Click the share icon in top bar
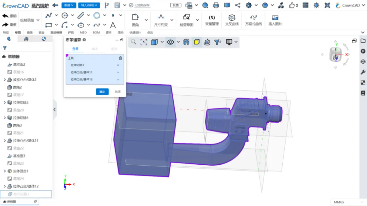 pos(238,5)
